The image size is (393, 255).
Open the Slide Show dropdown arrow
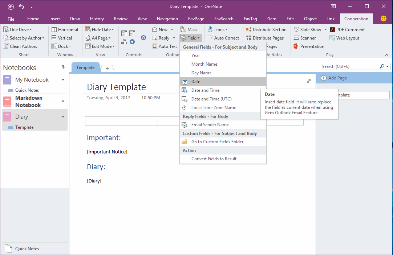(x=325, y=29)
